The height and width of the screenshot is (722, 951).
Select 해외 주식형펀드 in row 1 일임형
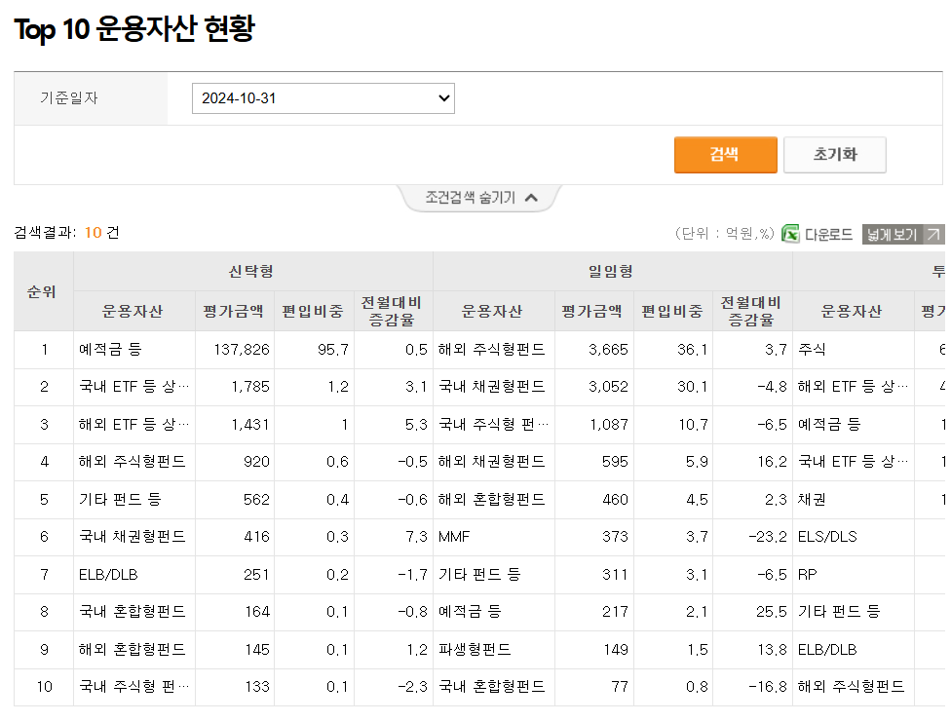pyautogui.click(x=492, y=350)
